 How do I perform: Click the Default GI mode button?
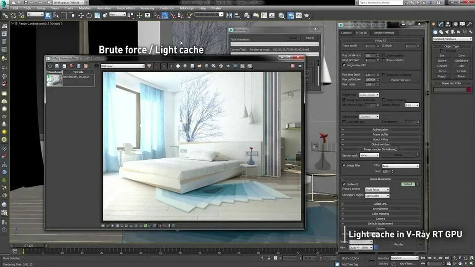pyautogui.click(x=408, y=184)
